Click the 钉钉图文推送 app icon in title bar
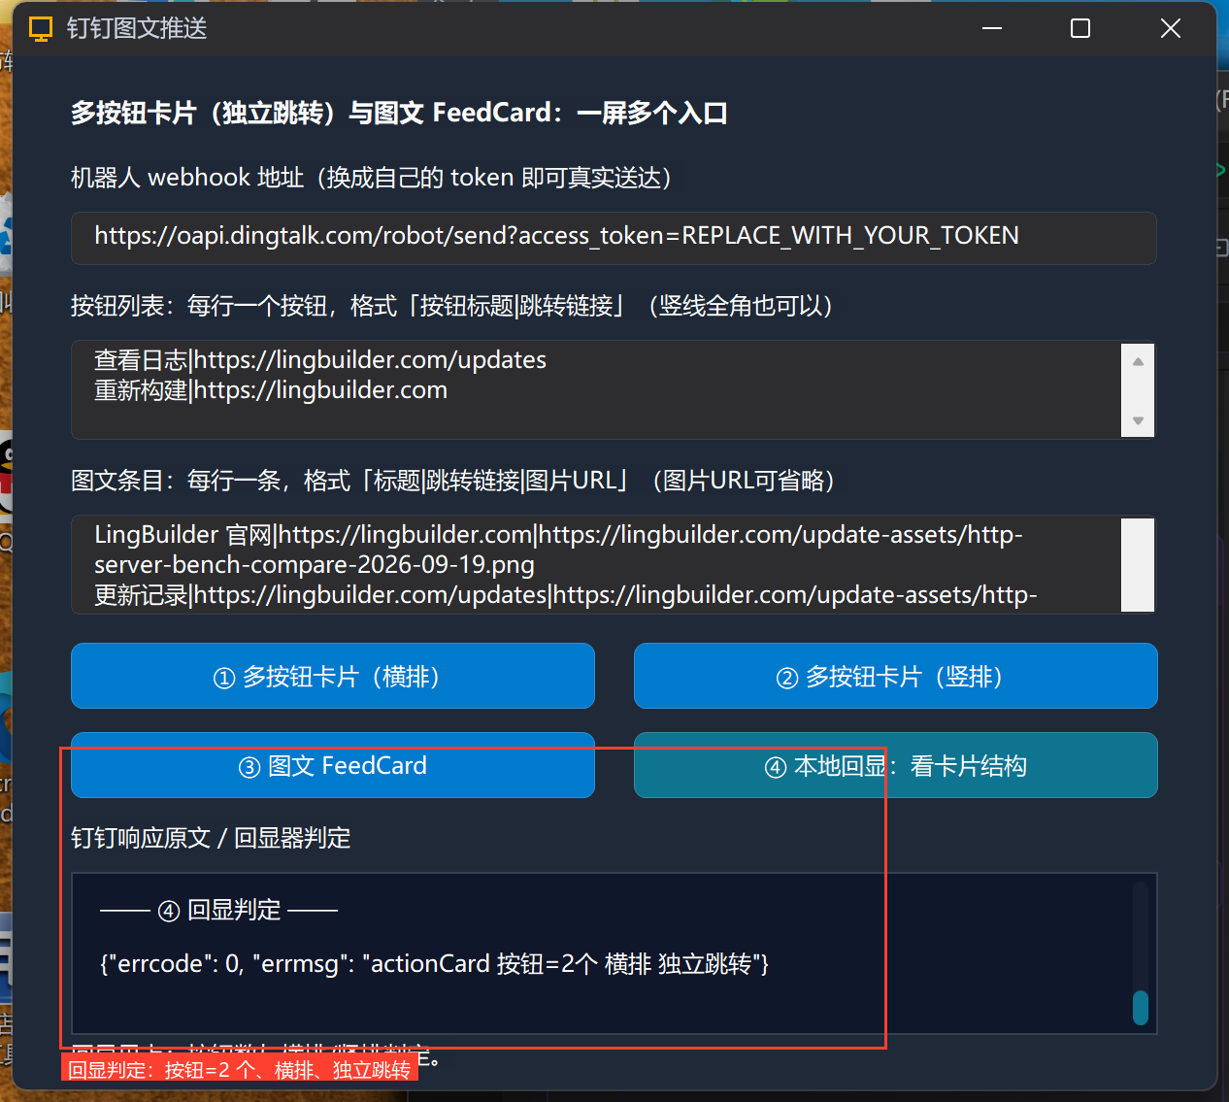 (41, 28)
